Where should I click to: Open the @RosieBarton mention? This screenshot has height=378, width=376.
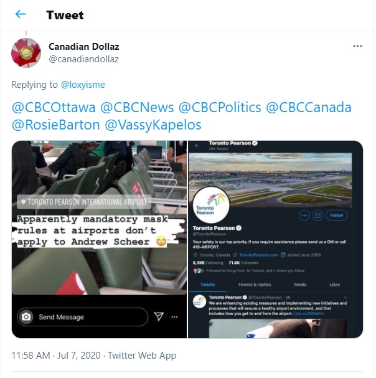pyautogui.click(x=55, y=125)
